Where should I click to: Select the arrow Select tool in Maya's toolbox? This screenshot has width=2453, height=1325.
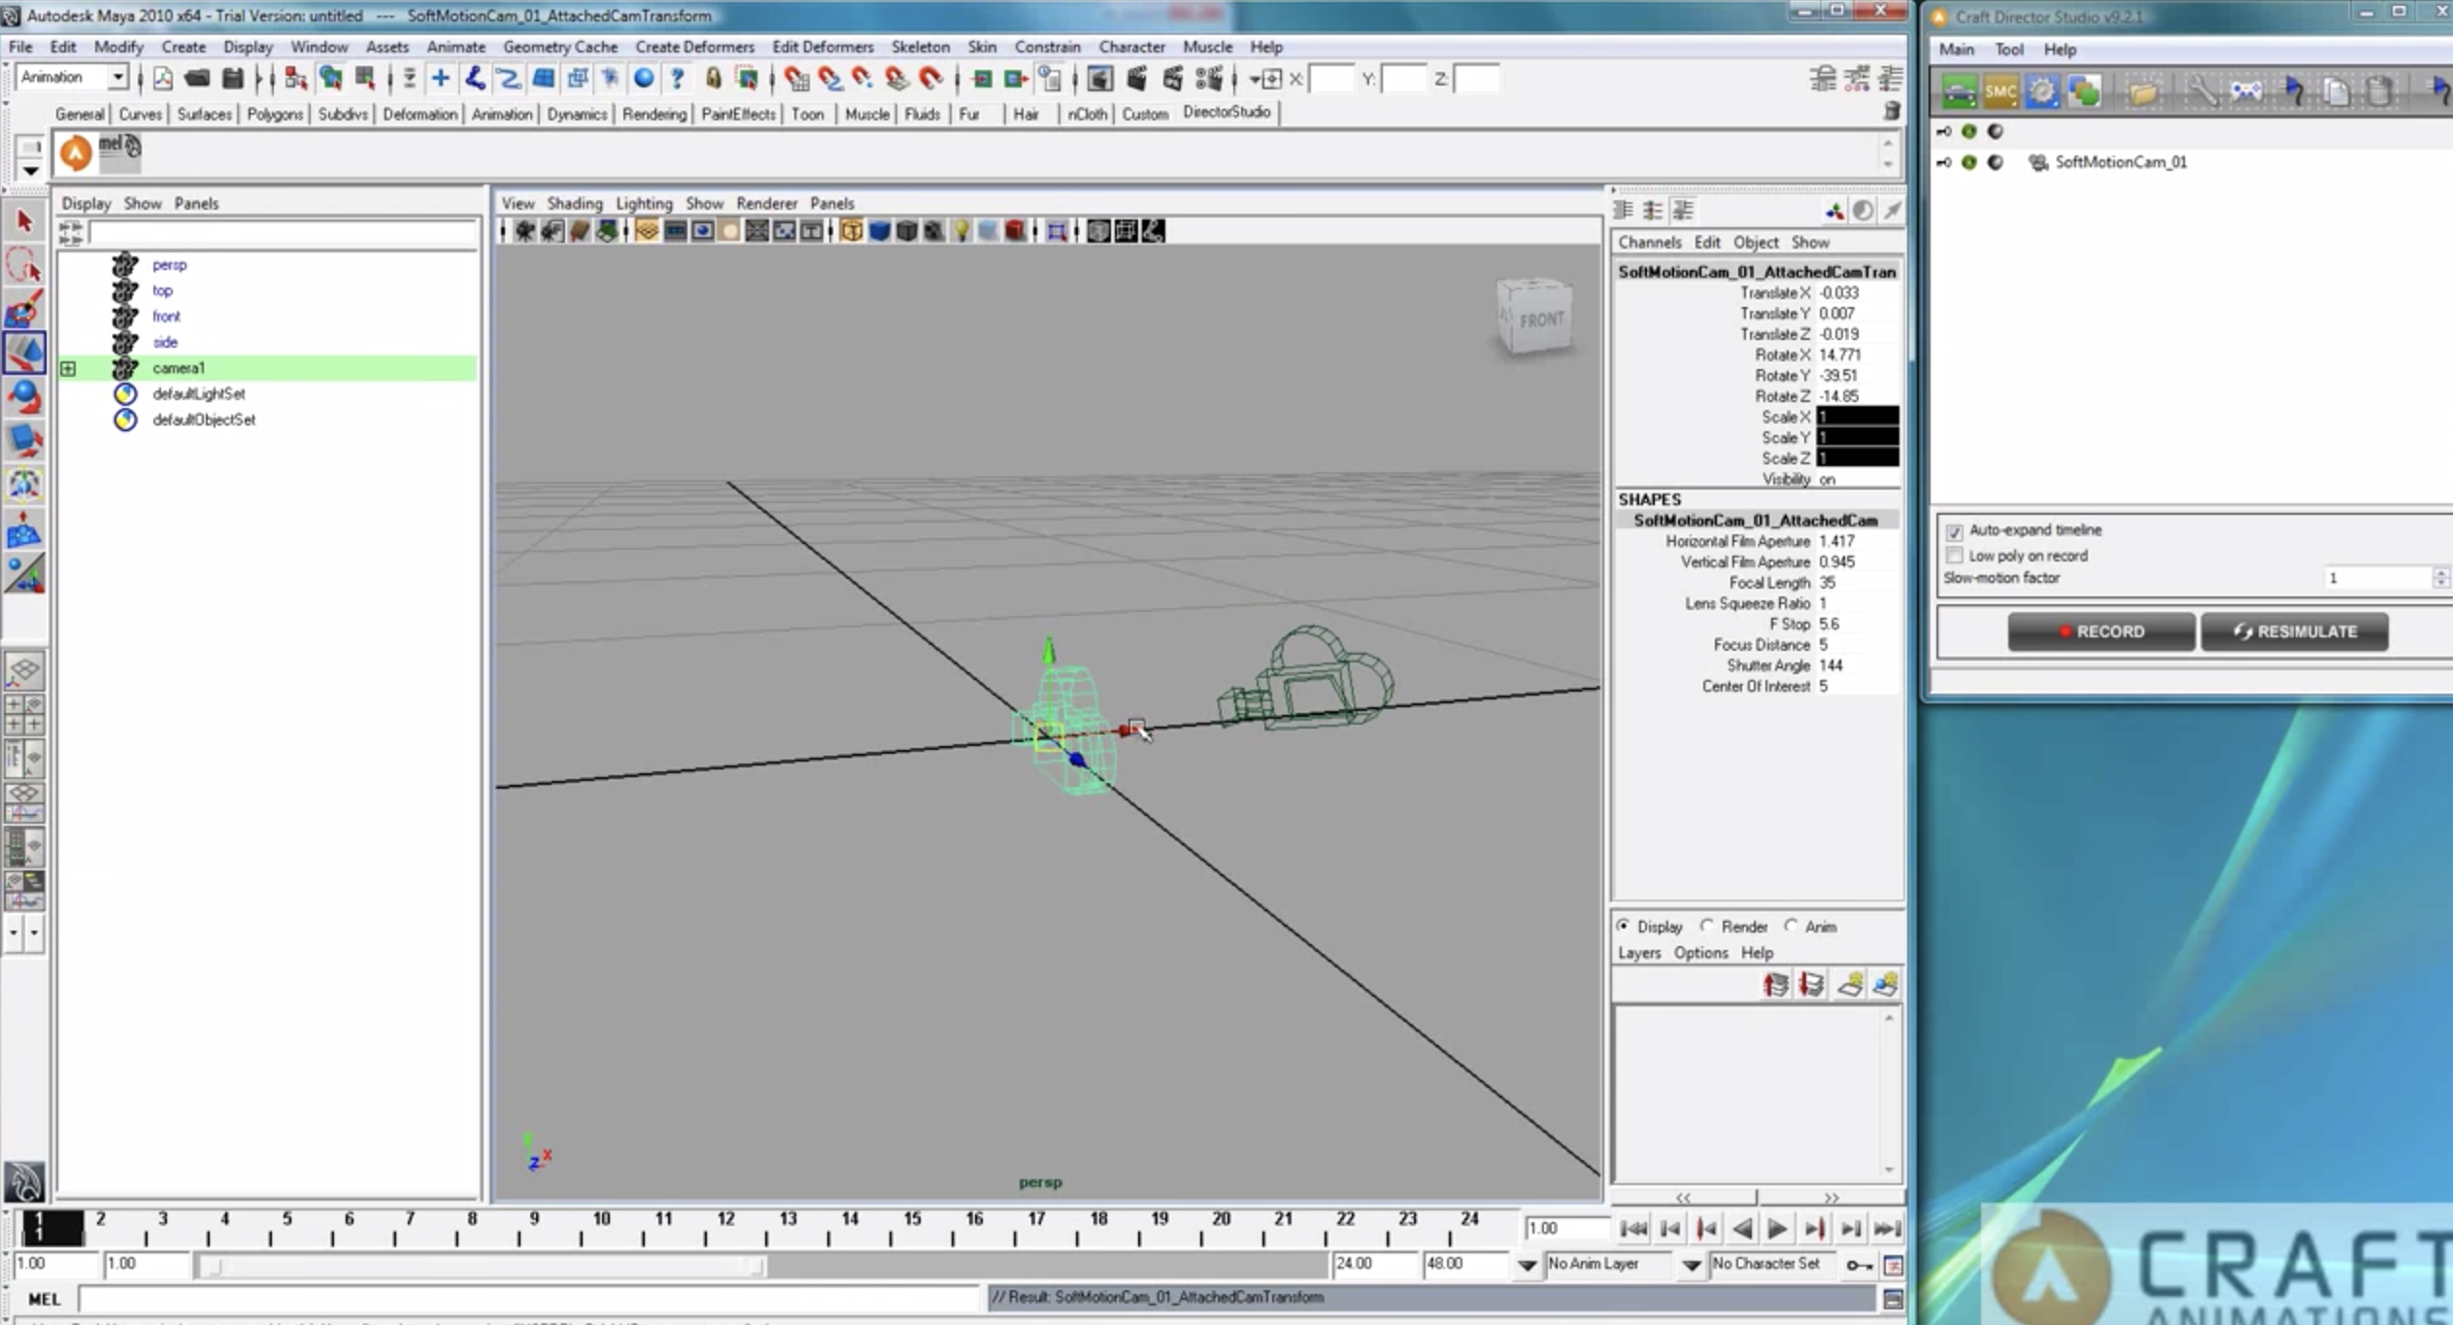coord(24,221)
